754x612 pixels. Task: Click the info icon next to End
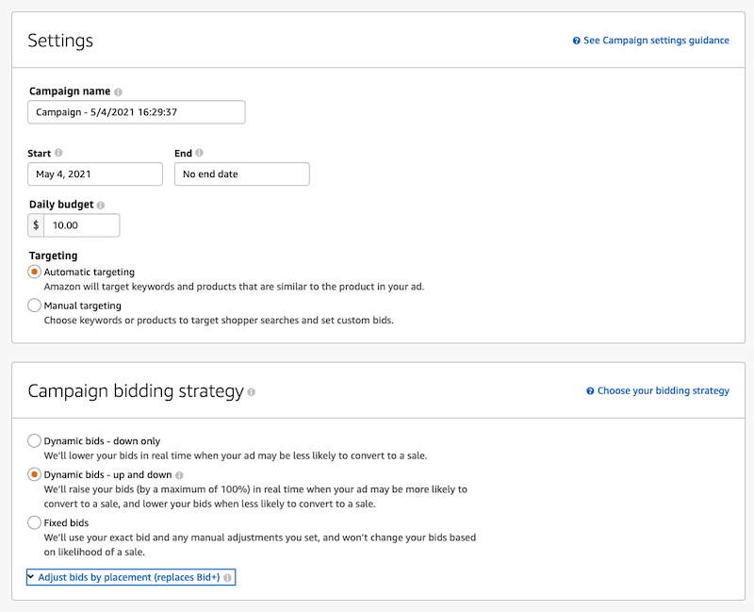coord(199,153)
